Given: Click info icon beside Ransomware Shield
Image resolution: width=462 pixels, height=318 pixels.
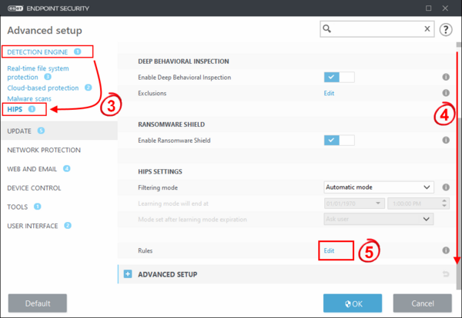Looking at the screenshot, I should coord(446,141).
